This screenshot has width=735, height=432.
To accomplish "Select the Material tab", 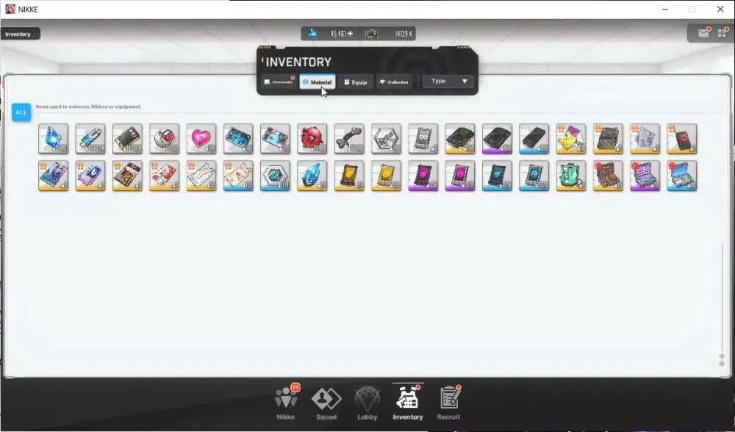I will coord(318,82).
